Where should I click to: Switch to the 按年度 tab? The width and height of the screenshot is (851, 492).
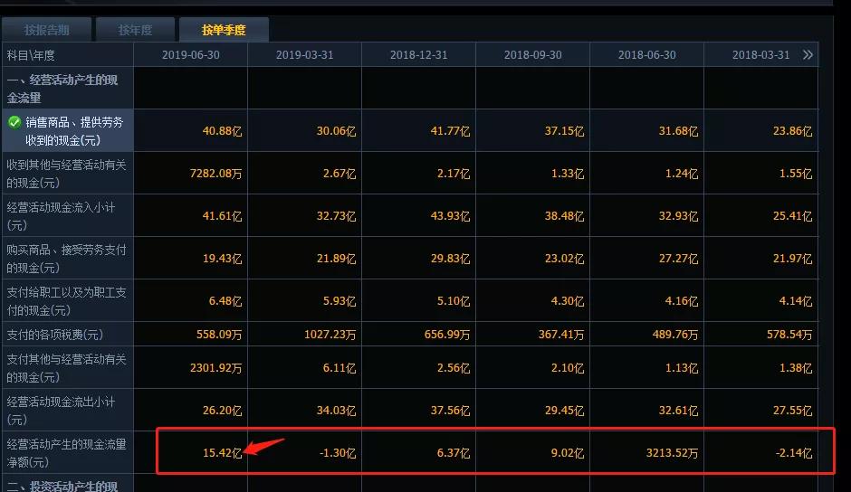click(135, 31)
